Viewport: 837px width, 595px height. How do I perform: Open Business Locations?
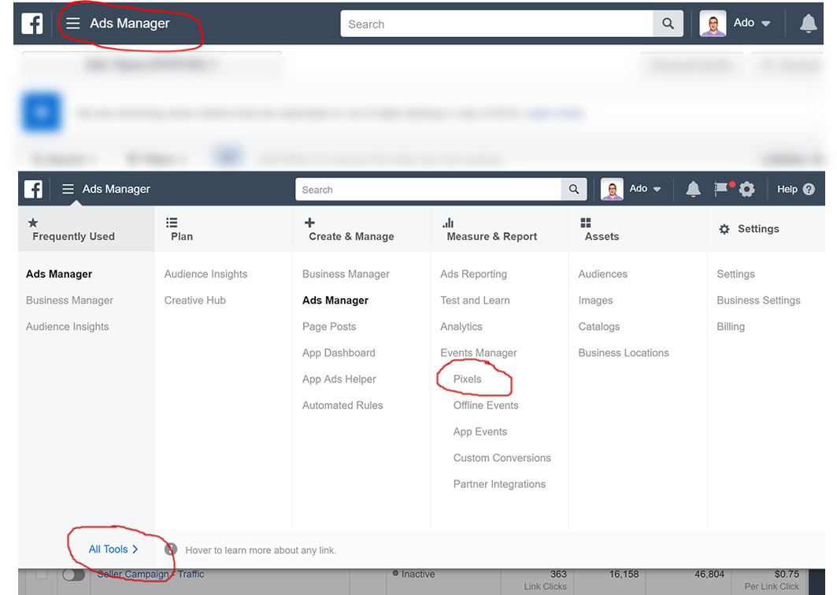click(x=624, y=353)
